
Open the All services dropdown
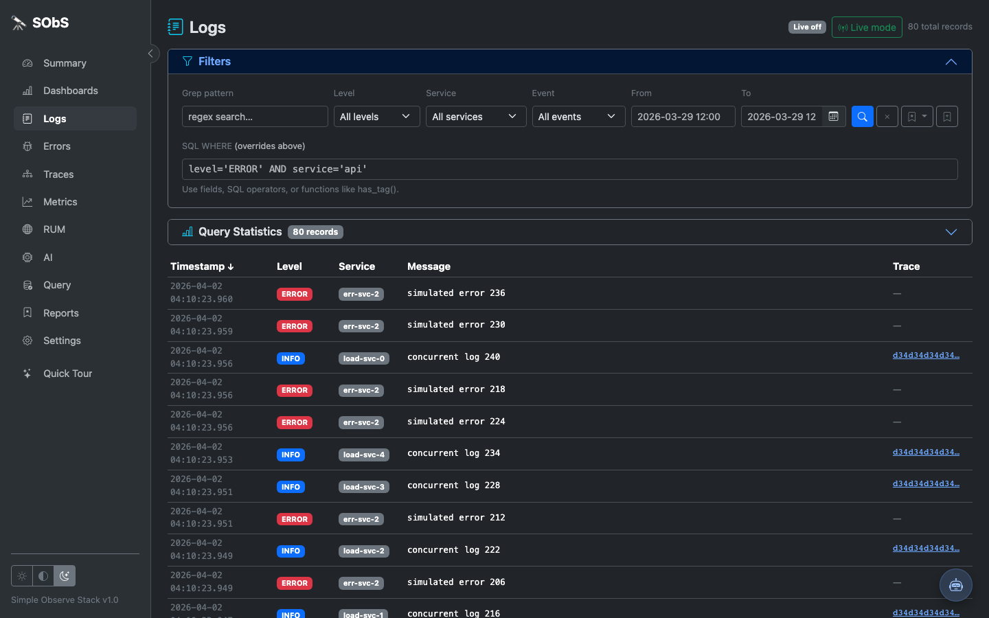click(x=476, y=117)
